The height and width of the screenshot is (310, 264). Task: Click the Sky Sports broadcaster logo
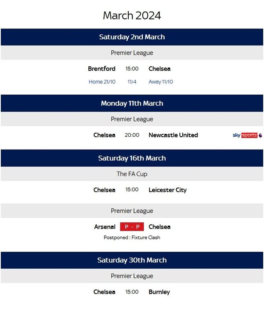245,135
